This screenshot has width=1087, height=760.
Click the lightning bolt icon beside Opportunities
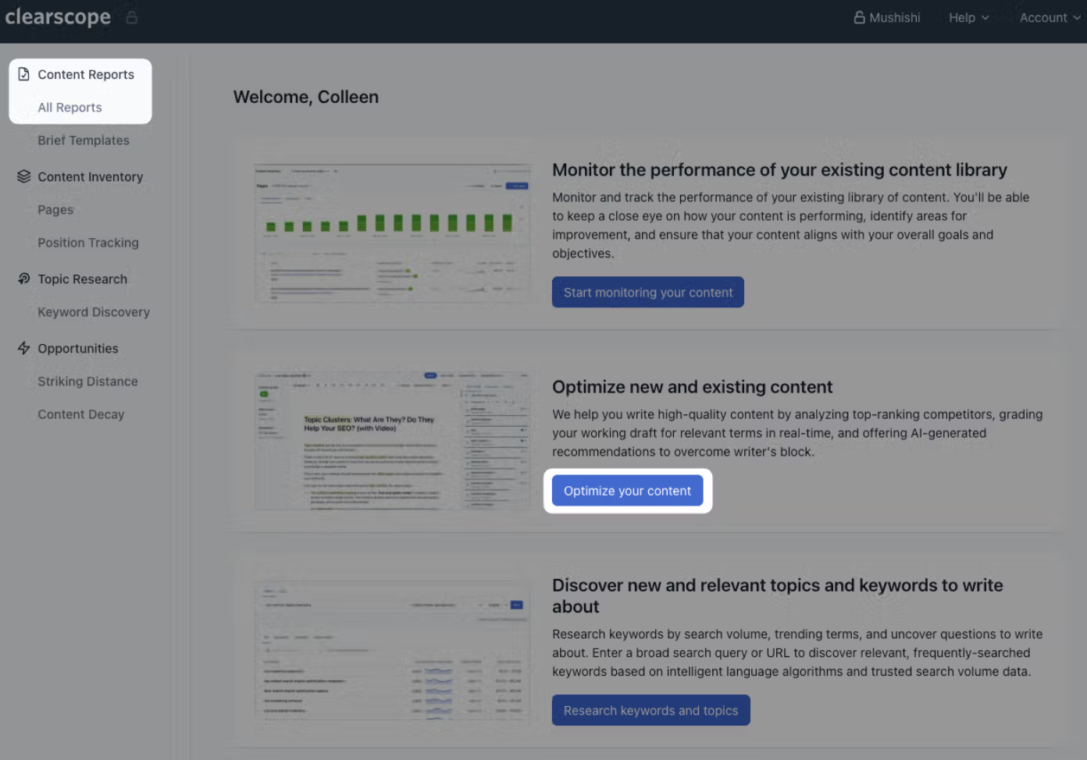(x=23, y=348)
